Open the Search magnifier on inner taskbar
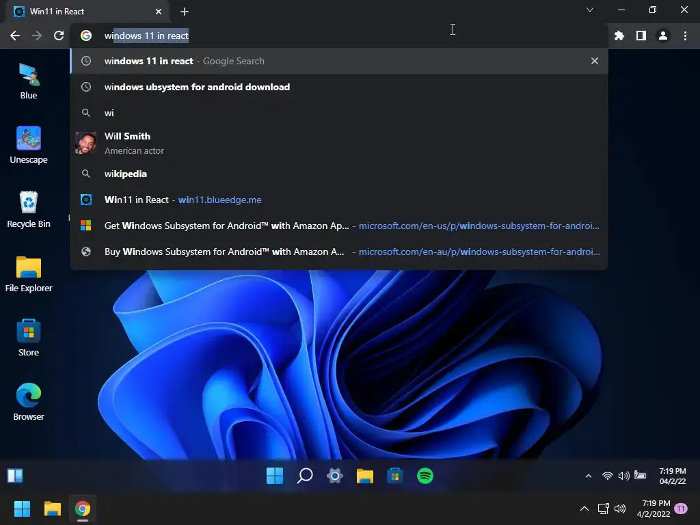Viewport: 700px width, 525px height. [x=305, y=476]
